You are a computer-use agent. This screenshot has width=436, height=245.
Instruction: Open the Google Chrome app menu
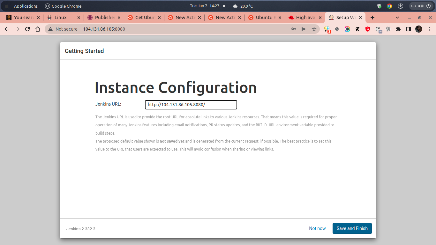pos(63,6)
